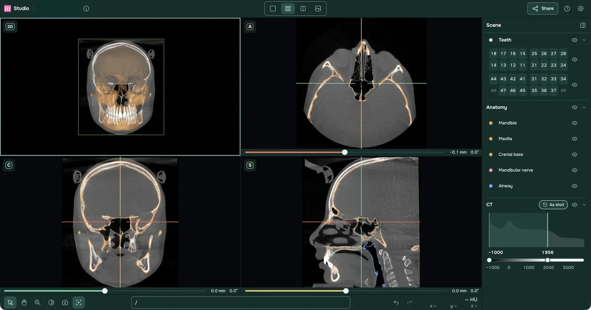Click the coronal view C badge
The image size is (591, 310).
[x=9, y=165]
